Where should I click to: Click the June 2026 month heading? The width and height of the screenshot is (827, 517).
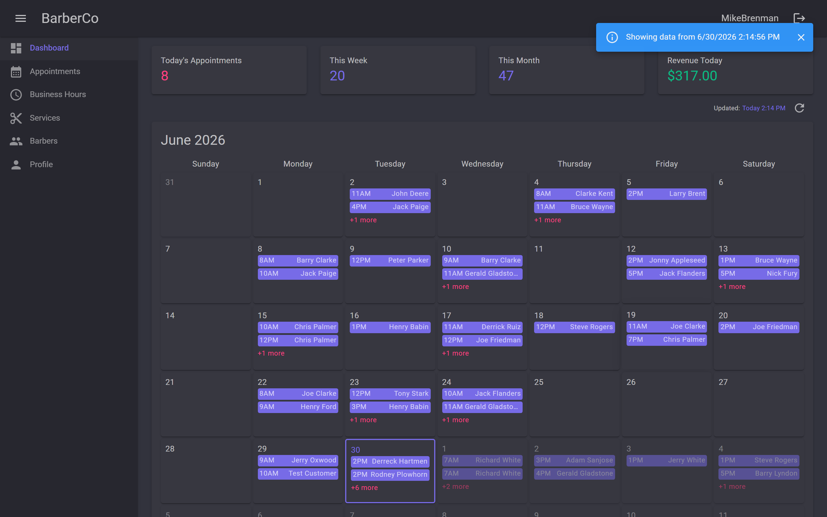[193, 140]
